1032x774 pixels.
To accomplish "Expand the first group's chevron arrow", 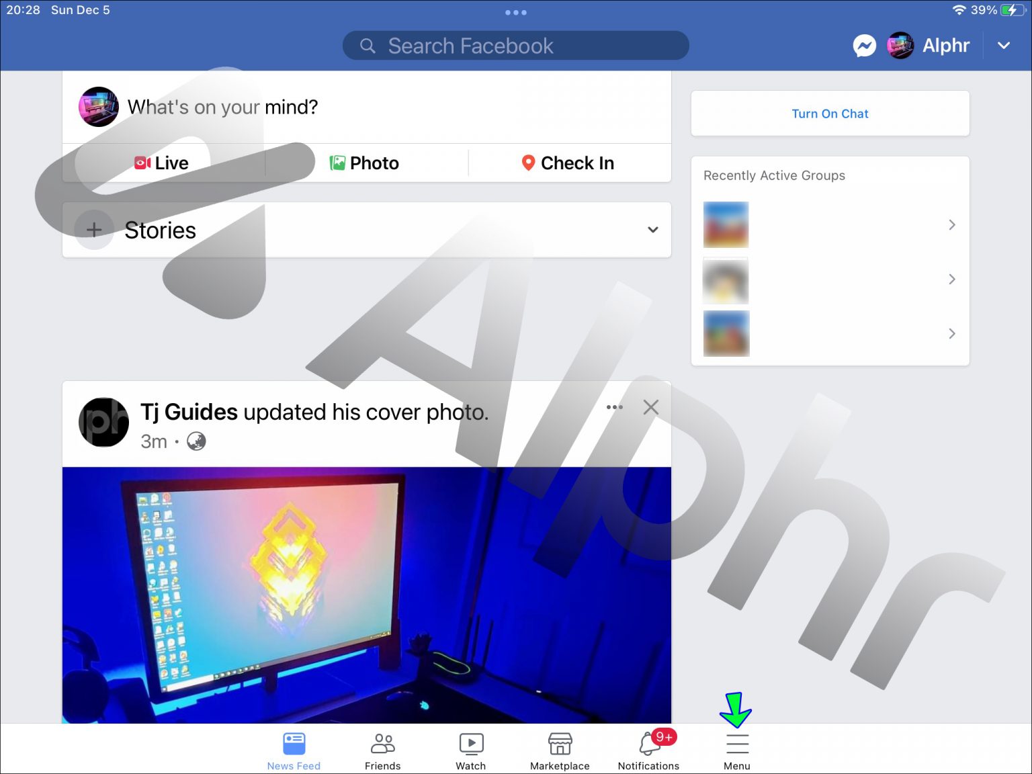I will [x=952, y=224].
